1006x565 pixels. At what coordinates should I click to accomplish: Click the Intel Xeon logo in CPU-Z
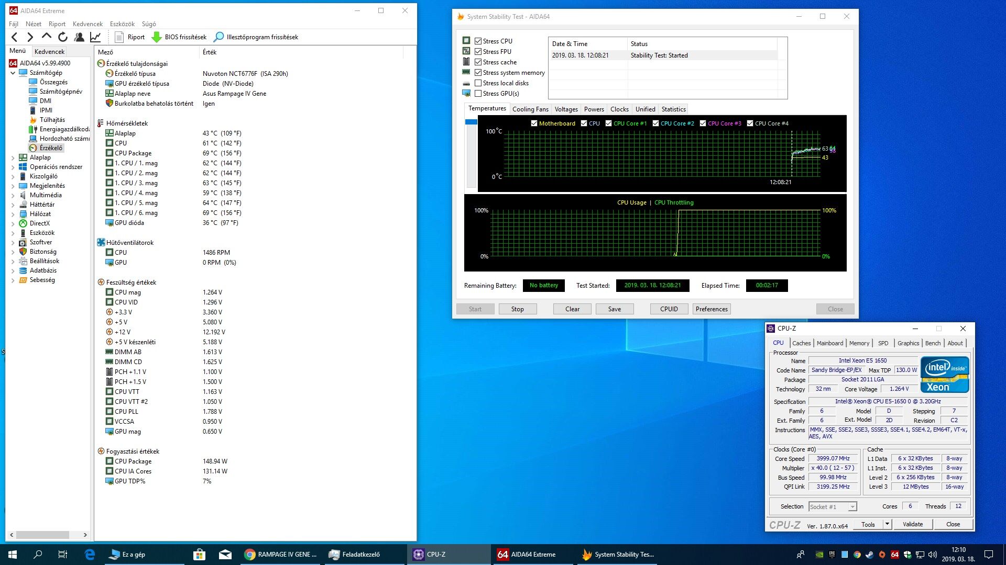pos(945,375)
